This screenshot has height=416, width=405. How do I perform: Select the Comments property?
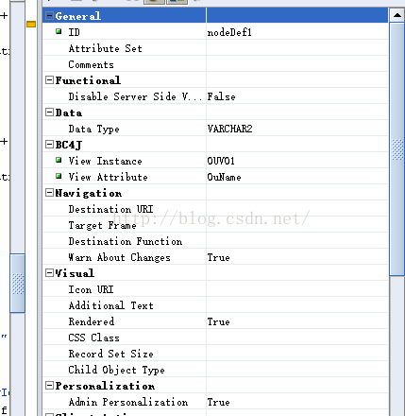(x=92, y=64)
